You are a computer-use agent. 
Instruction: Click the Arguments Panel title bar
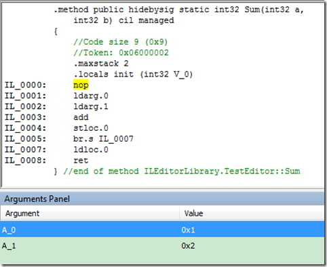pyautogui.click(x=162, y=199)
